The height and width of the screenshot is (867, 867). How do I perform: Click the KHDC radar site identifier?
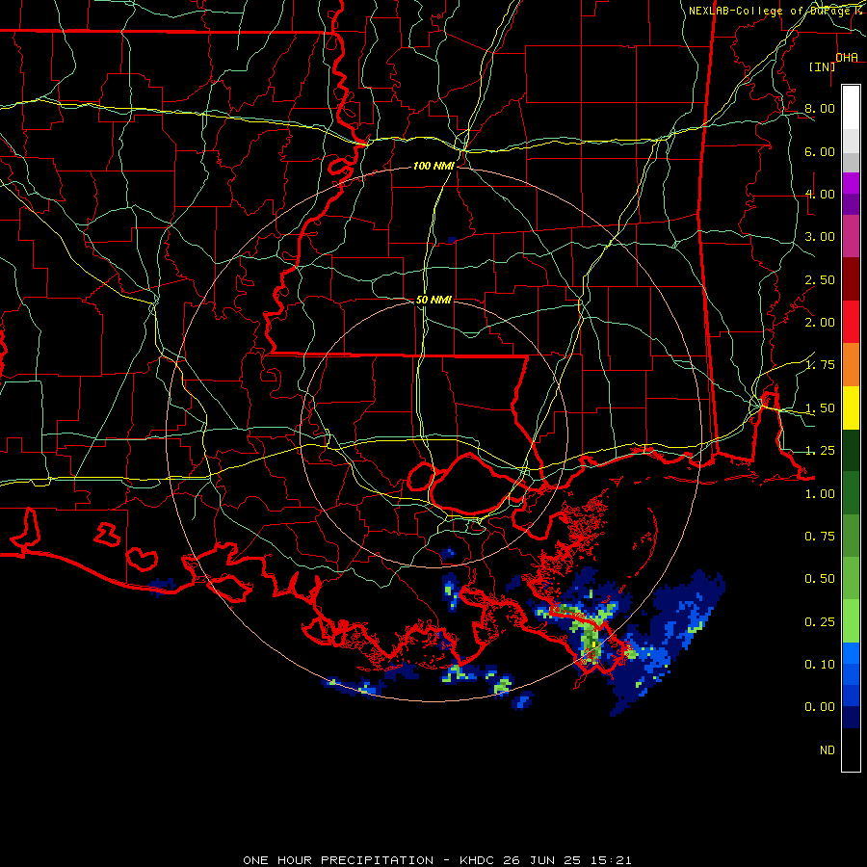click(477, 860)
